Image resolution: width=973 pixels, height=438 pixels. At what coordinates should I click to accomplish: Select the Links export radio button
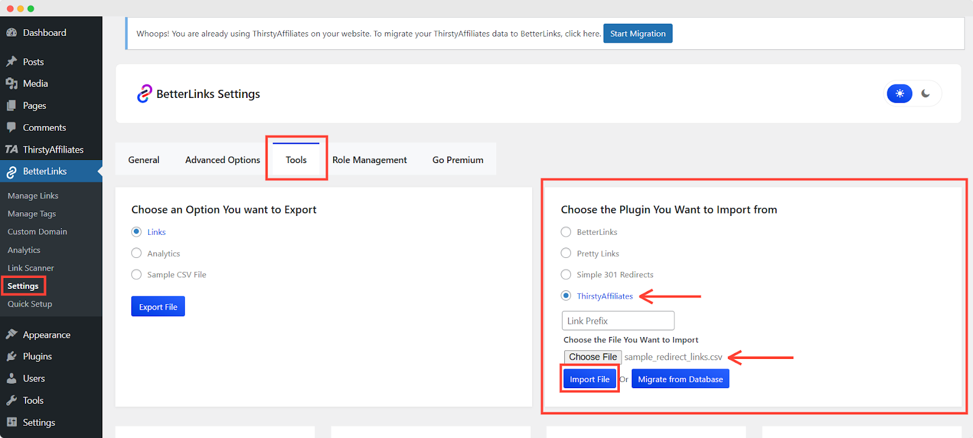point(137,232)
